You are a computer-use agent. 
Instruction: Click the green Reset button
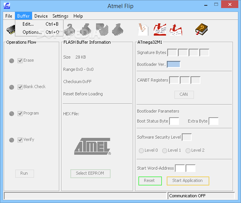[x=150, y=181]
